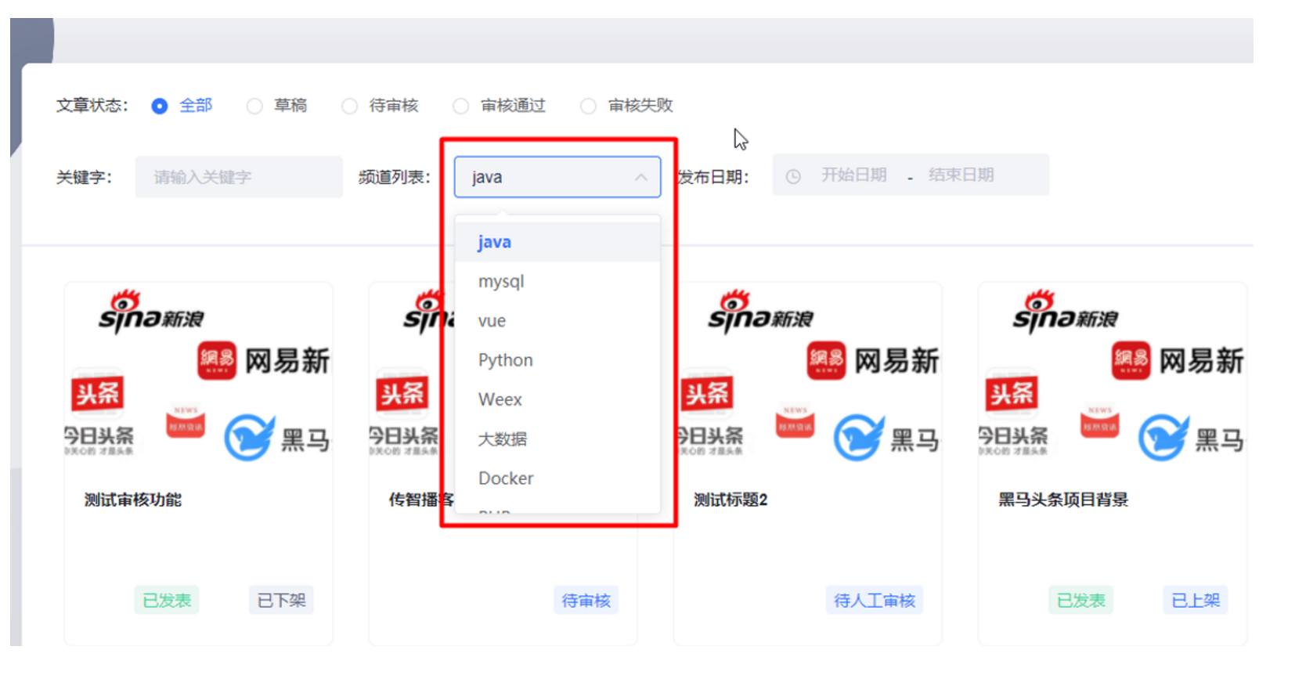This screenshot has height=675, width=1295.
Task: Choose Docker in the channel dropdown
Action: coord(557,478)
